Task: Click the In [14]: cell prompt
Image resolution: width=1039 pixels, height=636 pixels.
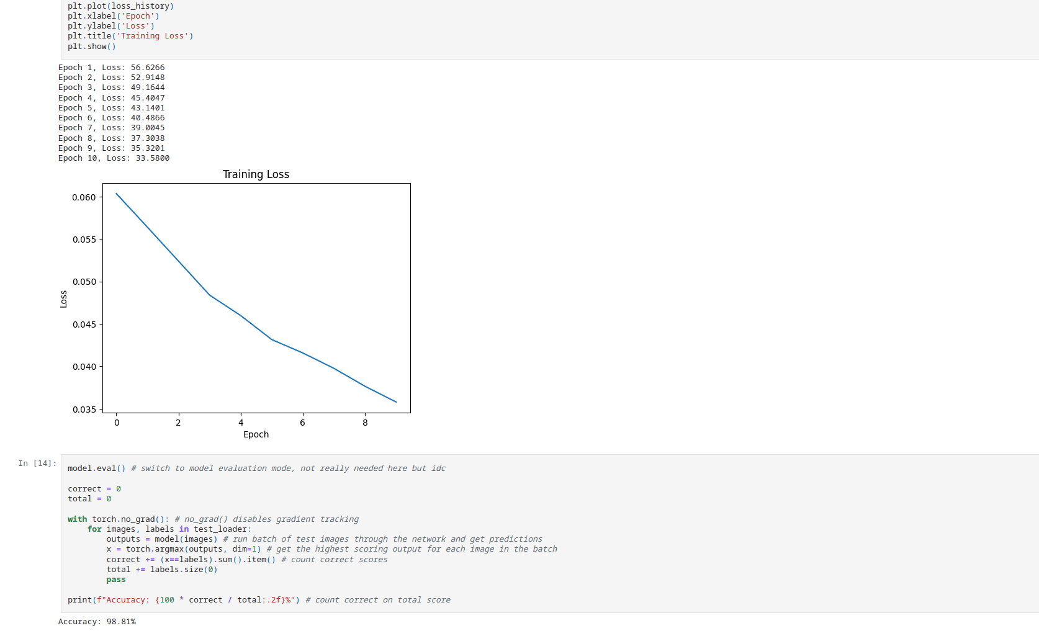Action: [38, 464]
